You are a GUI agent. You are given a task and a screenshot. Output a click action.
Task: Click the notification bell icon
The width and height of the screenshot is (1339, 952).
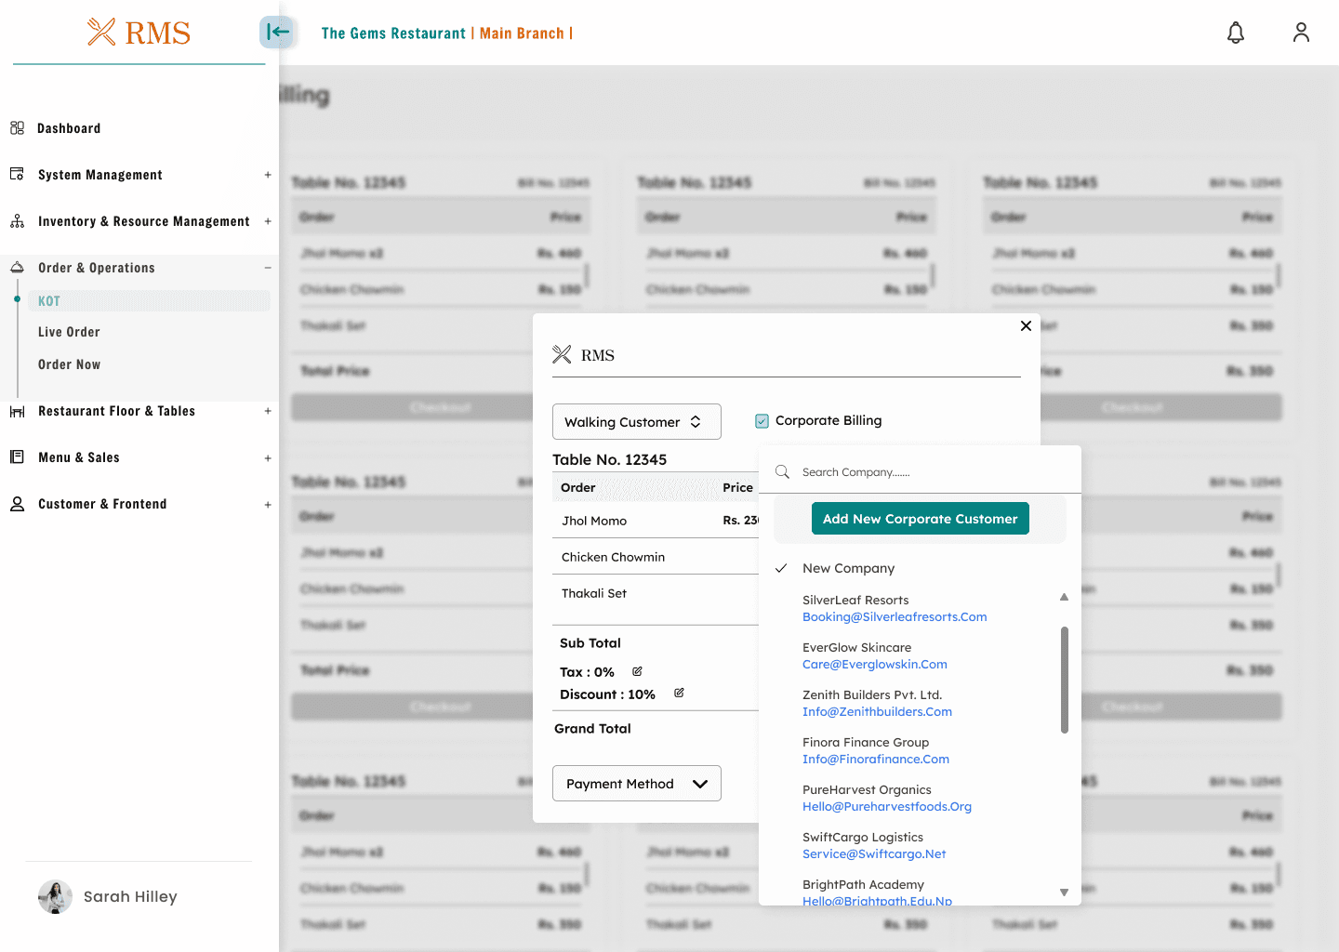pyautogui.click(x=1235, y=33)
